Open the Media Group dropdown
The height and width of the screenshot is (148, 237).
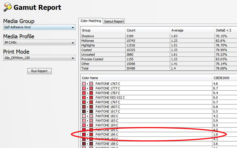tap(39, 27)
